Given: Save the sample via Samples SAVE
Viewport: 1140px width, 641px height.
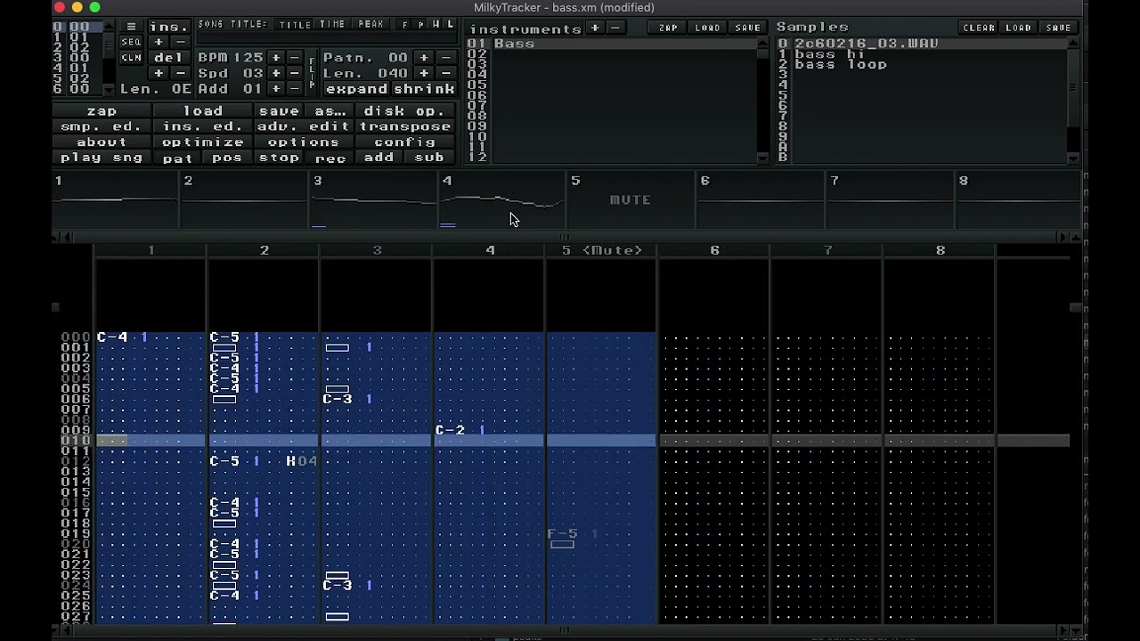Looking at the screenshot, I should click(1058, 28).
